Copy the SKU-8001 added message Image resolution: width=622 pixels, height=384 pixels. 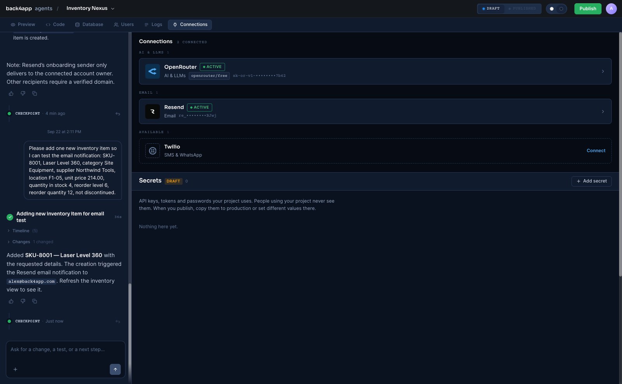35,301
